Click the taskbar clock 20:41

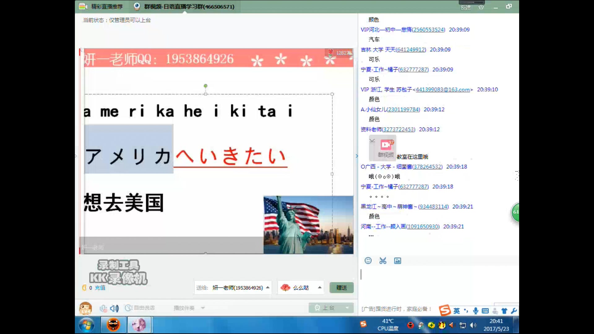[x=496, y=325]
